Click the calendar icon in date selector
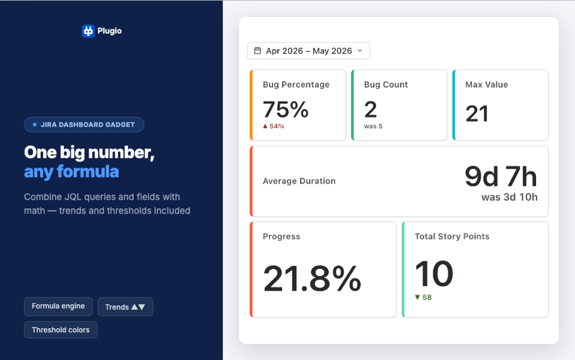 pyautogui.click(x=257, y=50)
